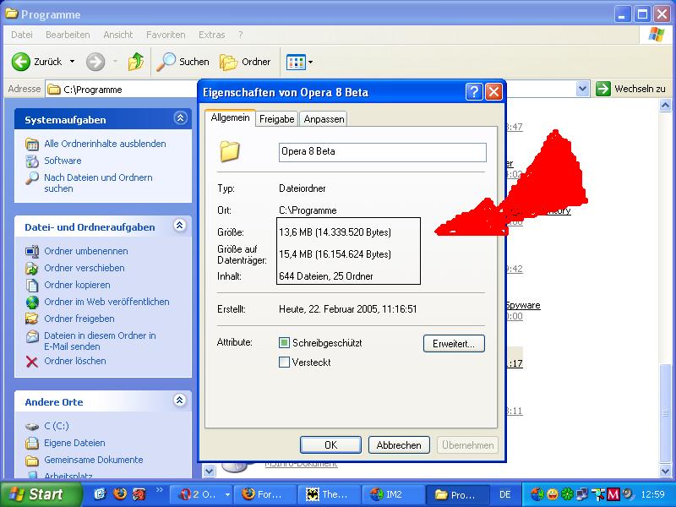Screen dimensions: 676x507
Task: Collapse the Systemaufgaben panel
Action: tap(180, 117)
